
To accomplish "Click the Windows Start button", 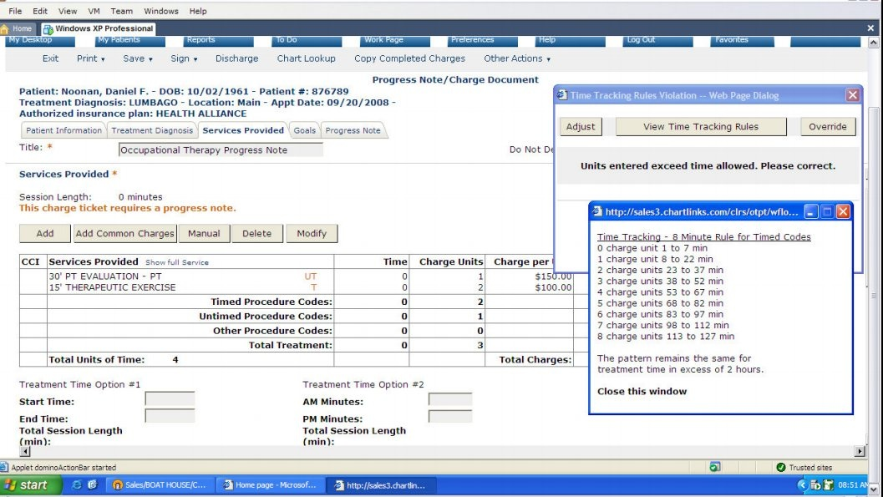I will (30, 484).
